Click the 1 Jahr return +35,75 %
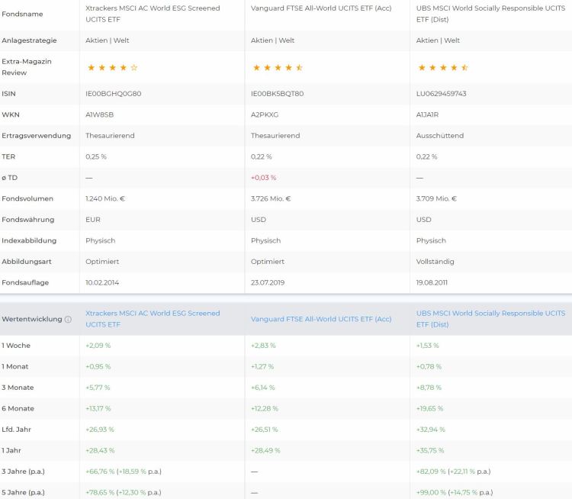This screenshot has width=572, height=499. [432, 450]
